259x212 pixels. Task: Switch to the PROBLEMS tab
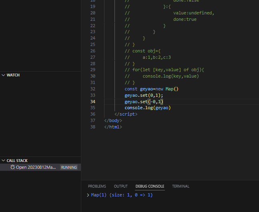coord(97,186)
